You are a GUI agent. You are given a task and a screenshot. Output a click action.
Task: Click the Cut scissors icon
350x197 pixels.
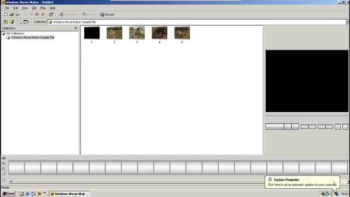point(26,15)
